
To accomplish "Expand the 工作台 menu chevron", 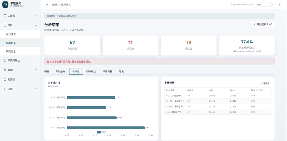I will [x=36, y=15].
